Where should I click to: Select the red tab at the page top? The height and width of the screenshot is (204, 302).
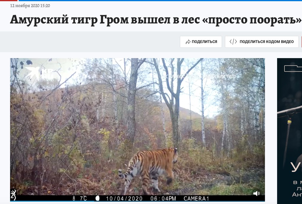pyautogui.click(x=9, y=1)
